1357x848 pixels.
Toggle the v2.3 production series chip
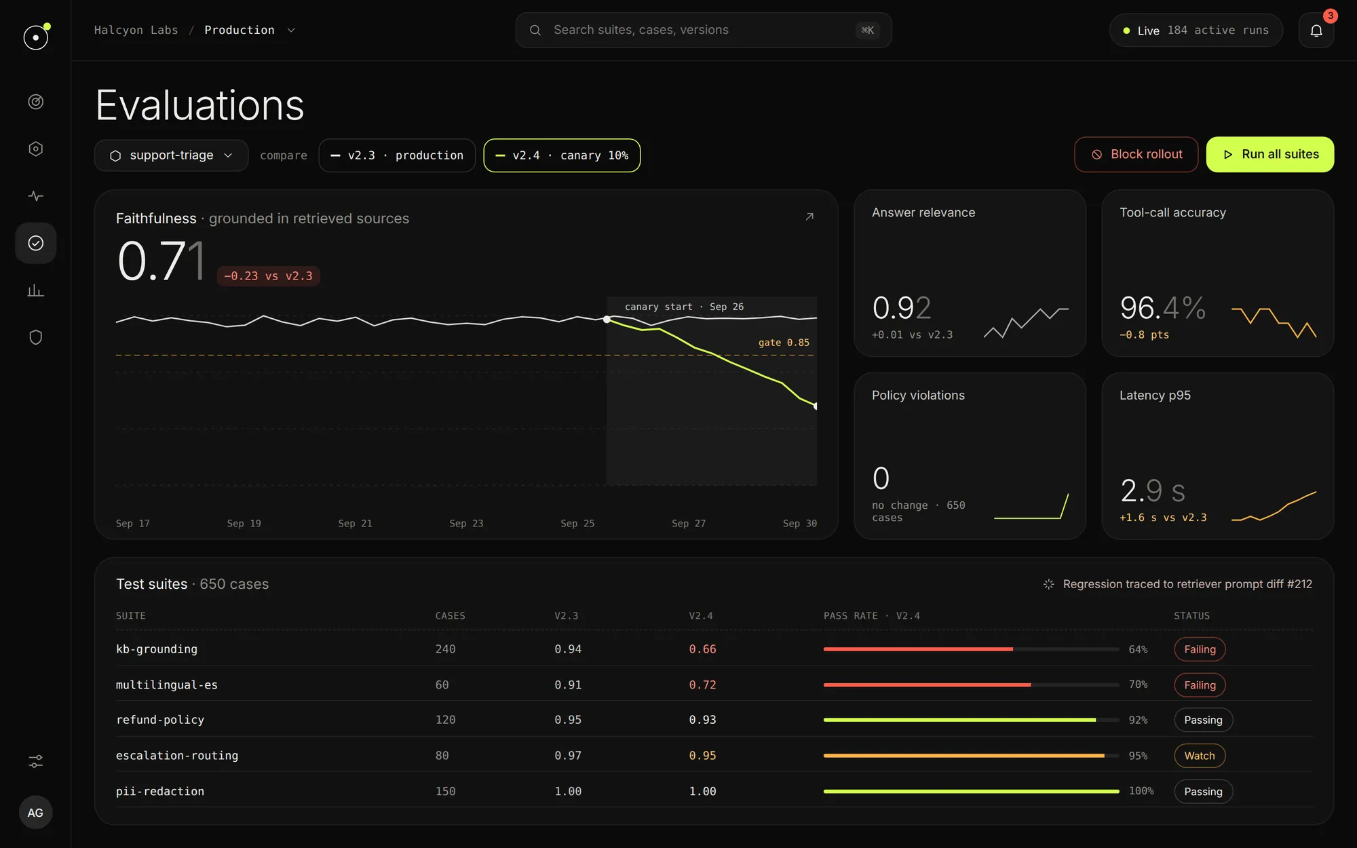tap(397, 155)
